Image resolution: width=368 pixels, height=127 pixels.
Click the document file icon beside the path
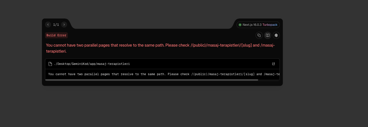[x=50, y=64]
